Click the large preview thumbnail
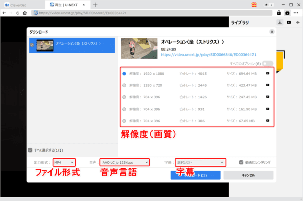The height and width of the screenshot is (201, 303). [139, 48]
